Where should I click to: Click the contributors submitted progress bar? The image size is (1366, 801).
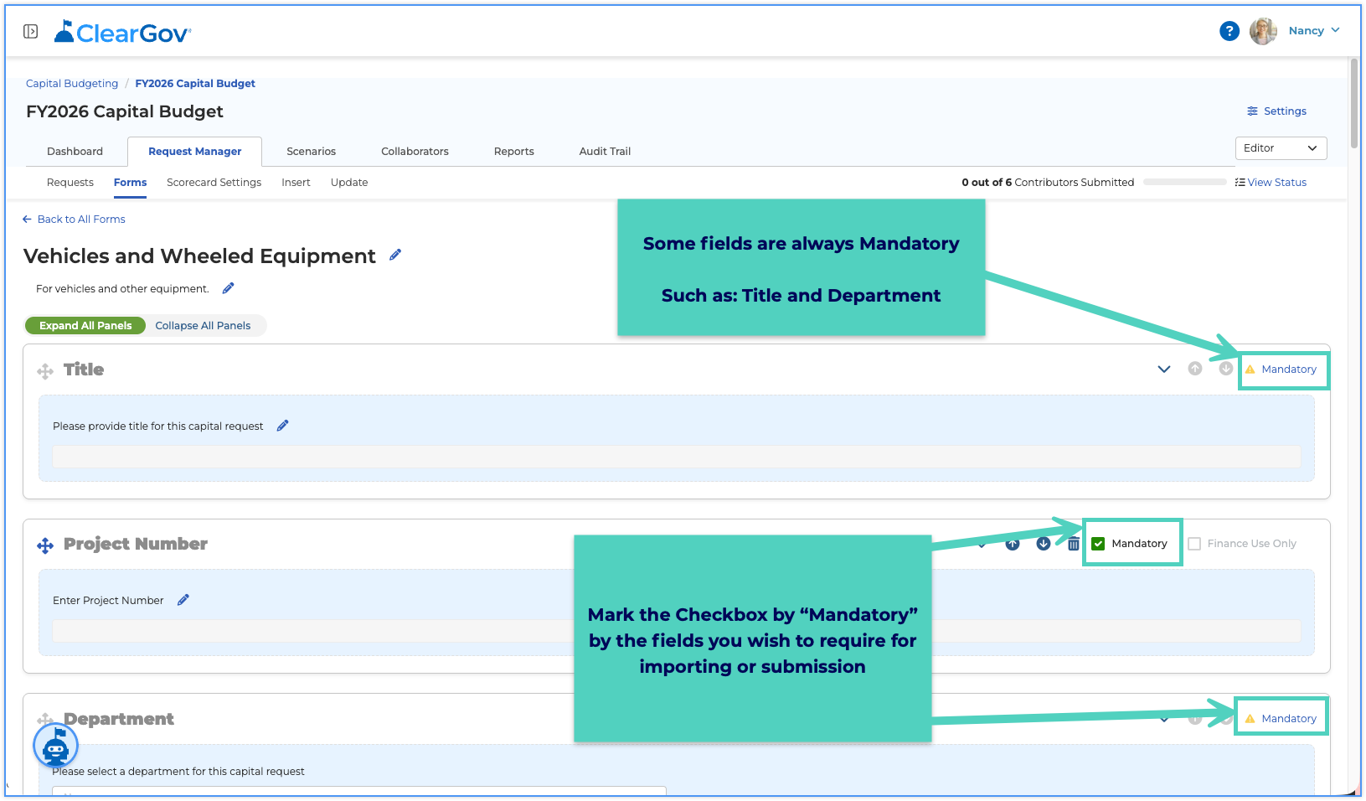pyautogui.click(x=1184, y=182)
